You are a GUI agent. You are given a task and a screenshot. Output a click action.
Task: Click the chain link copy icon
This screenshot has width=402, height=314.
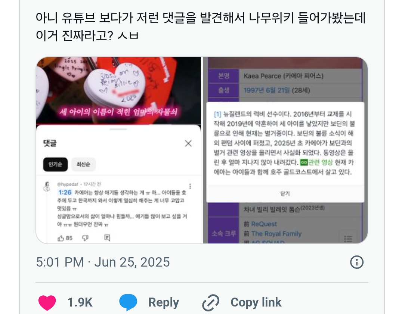pos(211,303)
